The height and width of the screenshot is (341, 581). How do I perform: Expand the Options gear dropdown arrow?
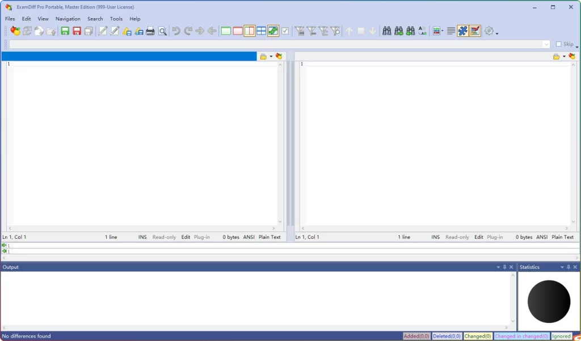click(x=497, y=33)
